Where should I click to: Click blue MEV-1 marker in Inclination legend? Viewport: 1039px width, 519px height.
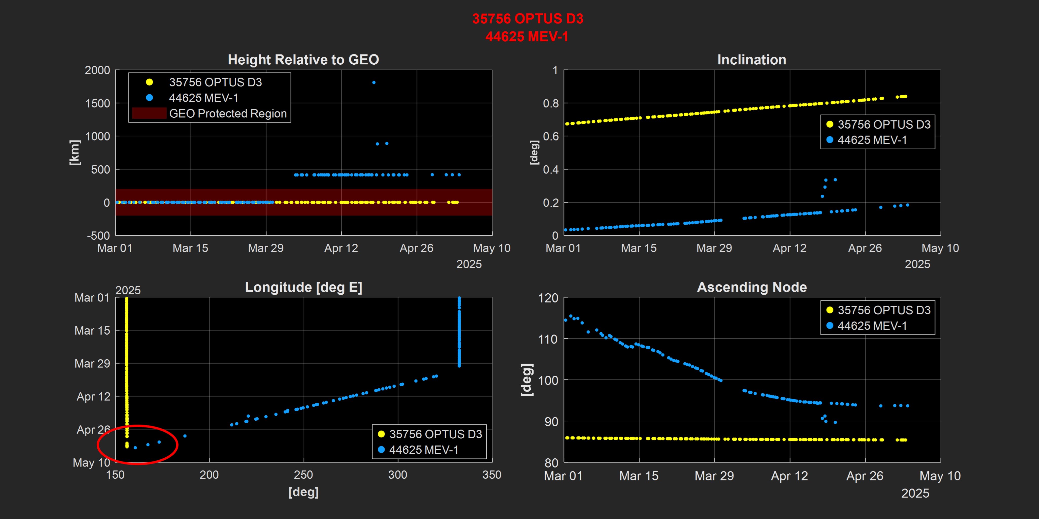coord(830,140)
